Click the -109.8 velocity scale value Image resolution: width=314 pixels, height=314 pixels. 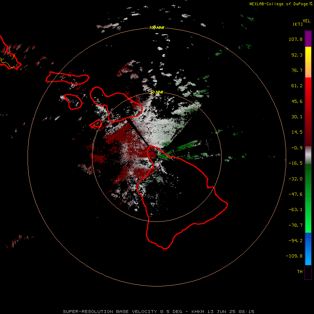pos(294,256)
